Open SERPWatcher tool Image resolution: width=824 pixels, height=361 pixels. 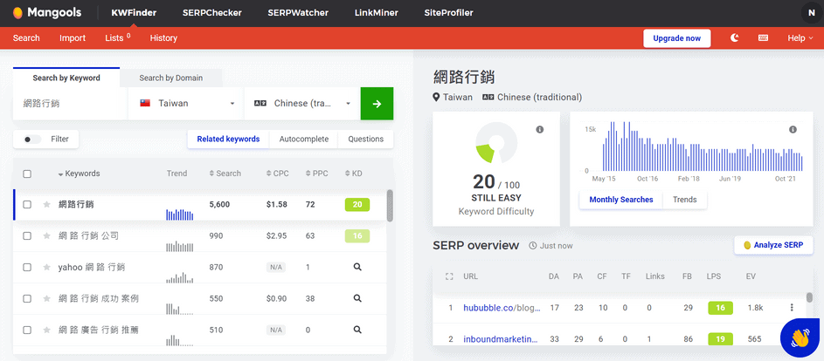pyautogui.click(x=298, y=13)
